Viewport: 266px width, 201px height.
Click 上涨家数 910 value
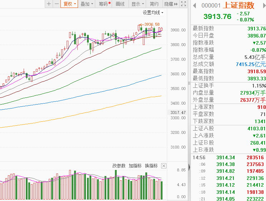click(262, 107)
